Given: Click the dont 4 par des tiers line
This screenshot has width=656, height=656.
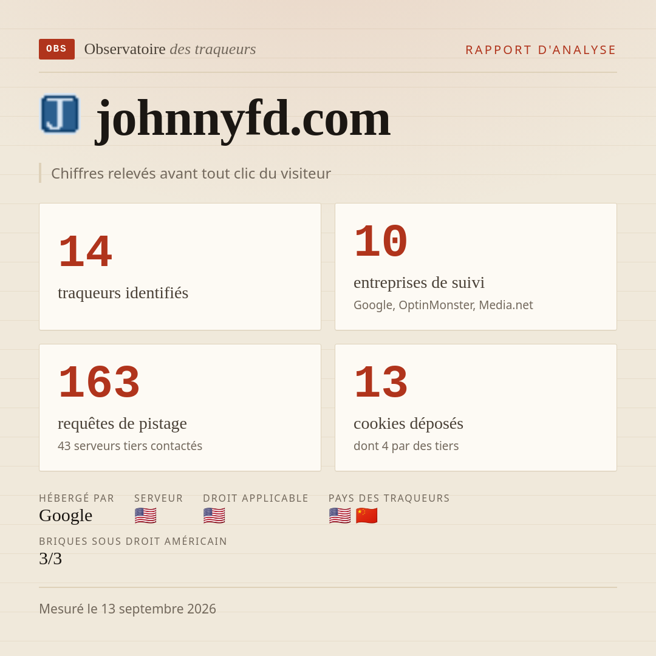Looking at the screenshot, I should tap(406, 446).
